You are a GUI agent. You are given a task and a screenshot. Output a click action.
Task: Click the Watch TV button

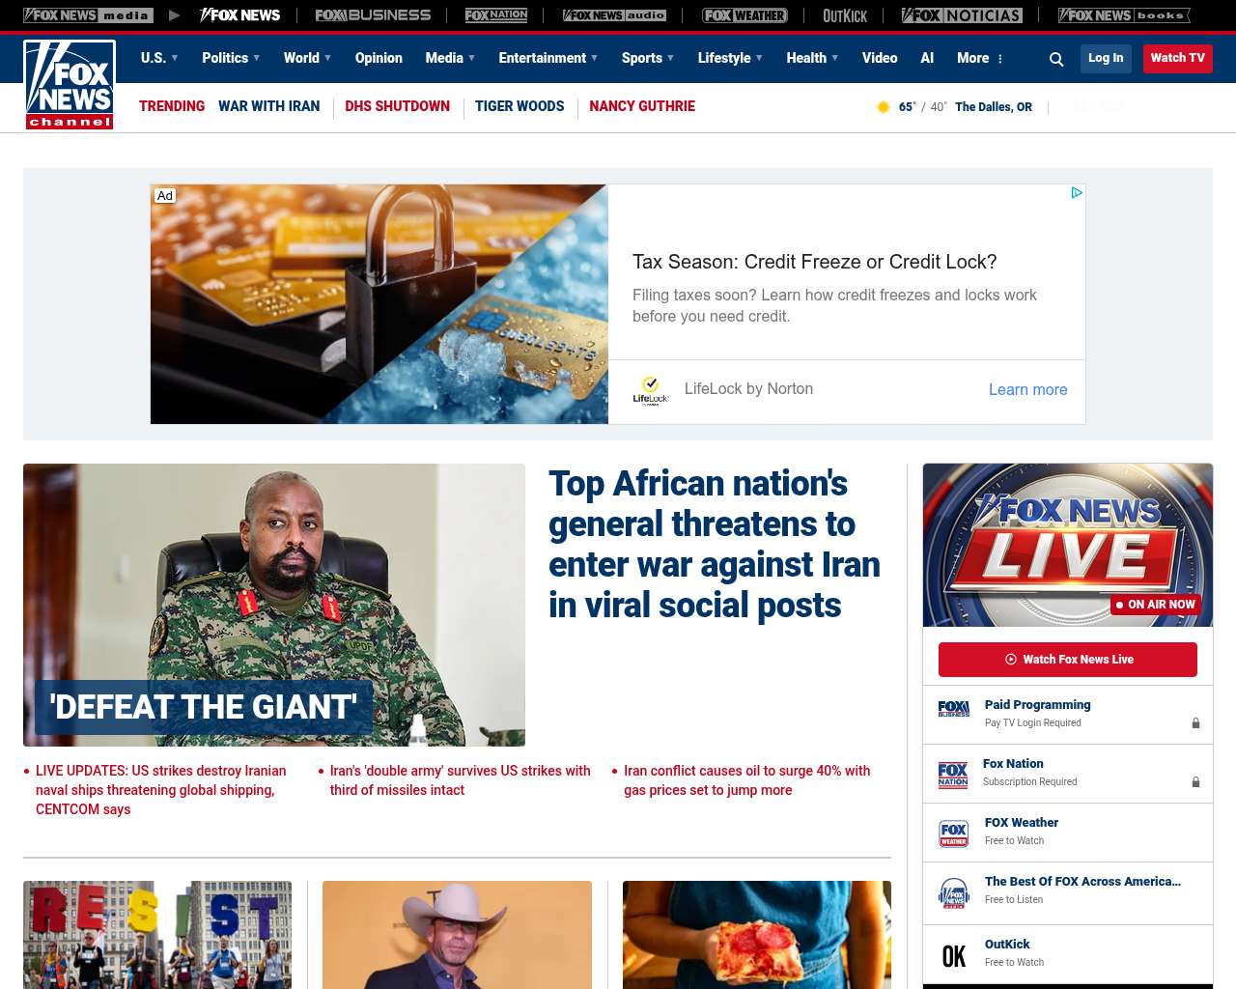(1177, 58)
